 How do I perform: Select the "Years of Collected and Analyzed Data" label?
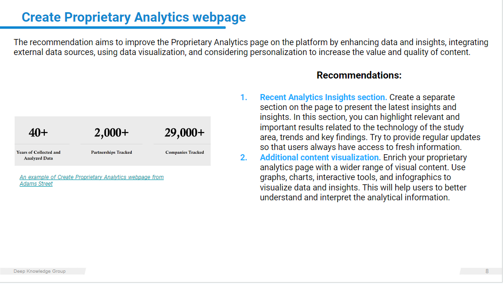pos(39,155)
